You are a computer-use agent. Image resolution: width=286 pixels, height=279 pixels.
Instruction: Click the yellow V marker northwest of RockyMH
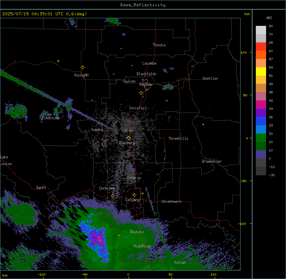pos(58,61)
